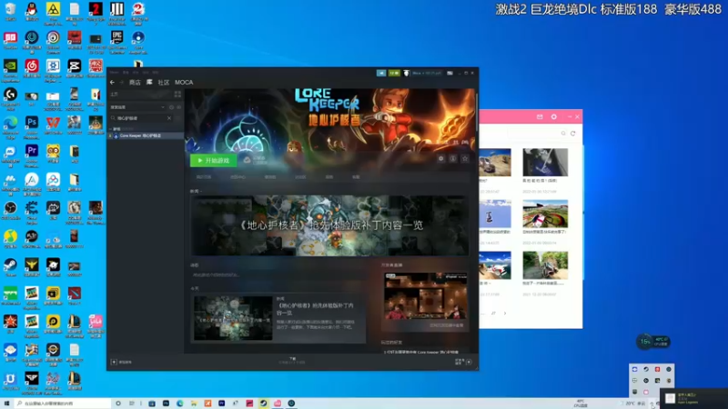
Task: Click the Windows taskbar search box
Action: click(x=63, y=404)
